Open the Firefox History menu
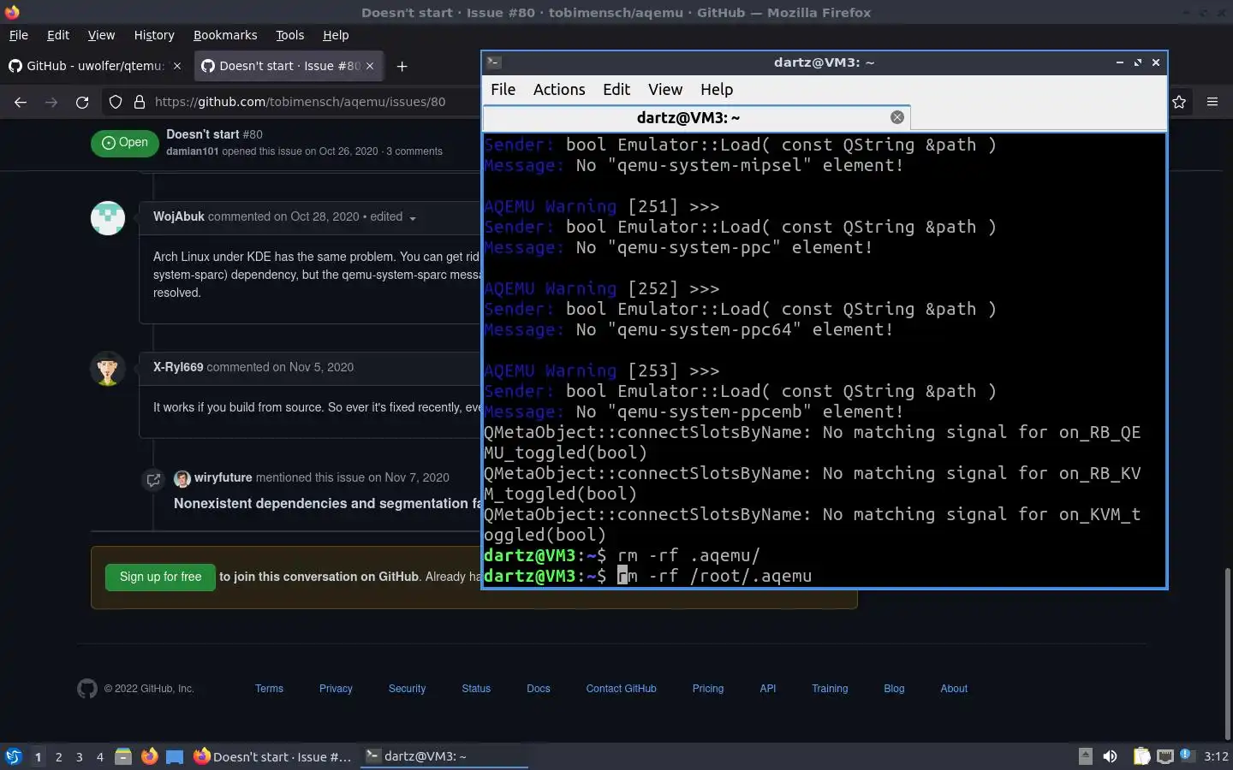 point(154,35)
